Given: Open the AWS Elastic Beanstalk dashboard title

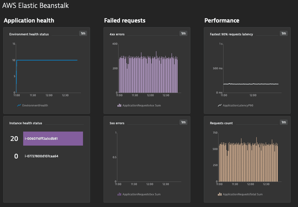Looking at the screenshot, I should [x=36, y=5].
